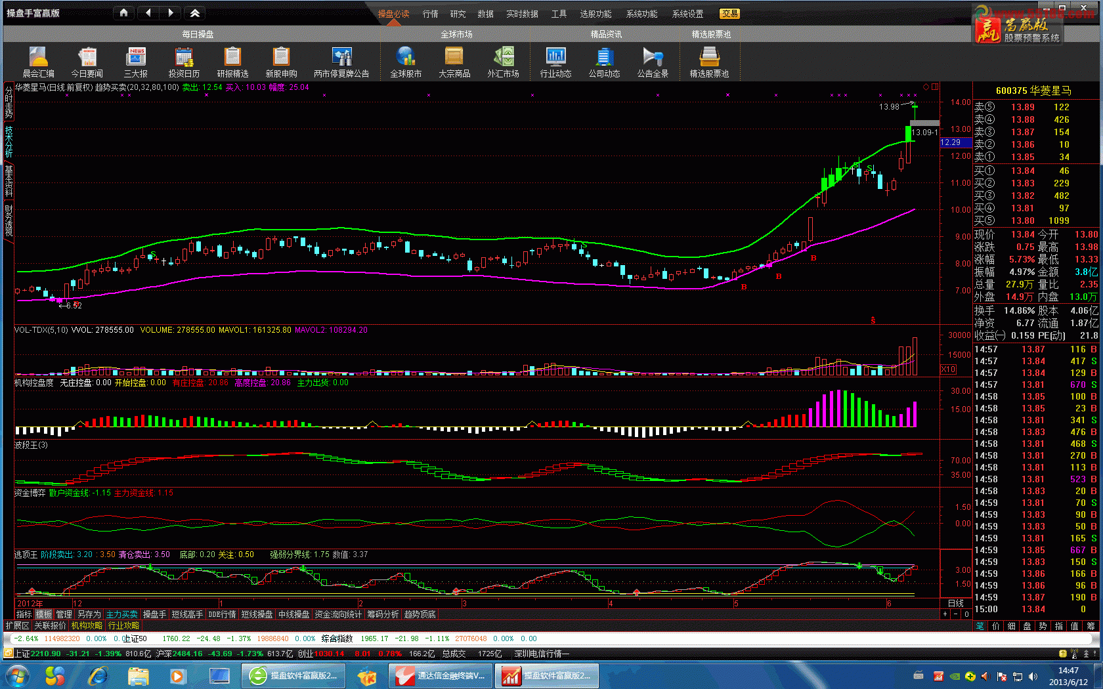Select the 资金流向统计 indicator tab
1103x689 pixels.
(338, 614)
